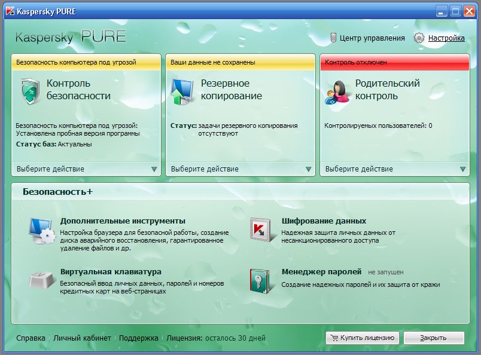Click the 'Безопасность+' section header
481x355 pixels.
point(57,192)
